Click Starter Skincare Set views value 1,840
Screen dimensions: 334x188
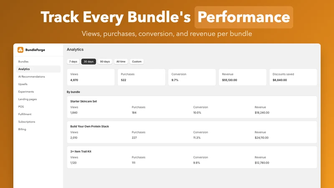pyautogui.click(x=74, y=113)
